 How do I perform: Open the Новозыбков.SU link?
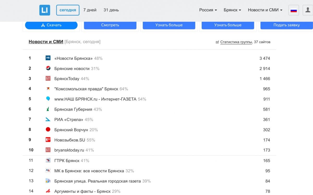(70, 140)
